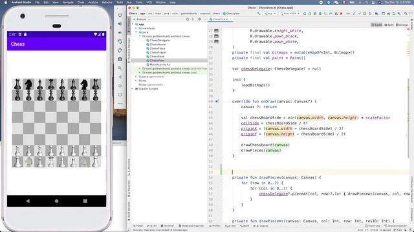
Task: Click gutter image icon on line 27
Action: tap(216, 31)
